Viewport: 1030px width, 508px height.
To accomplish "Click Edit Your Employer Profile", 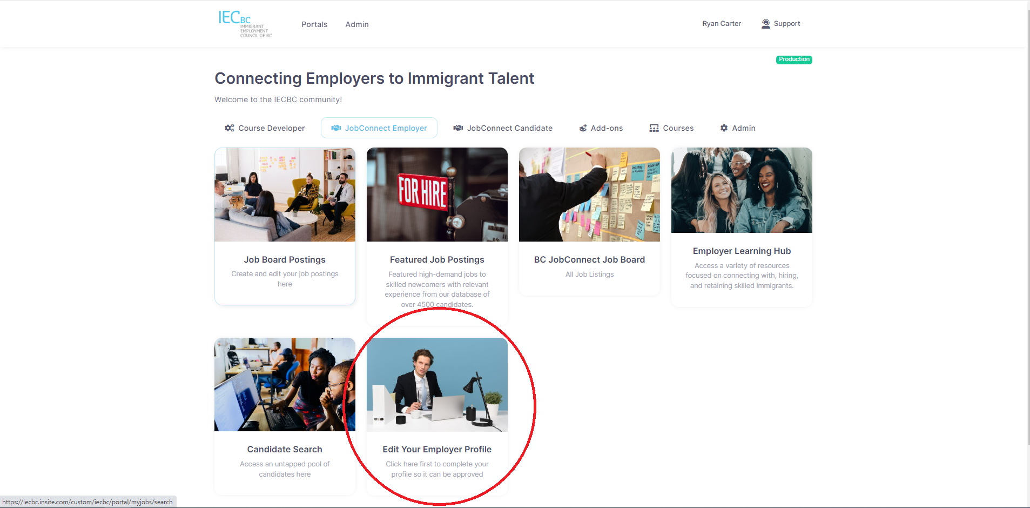I will [x=436, y=449].
